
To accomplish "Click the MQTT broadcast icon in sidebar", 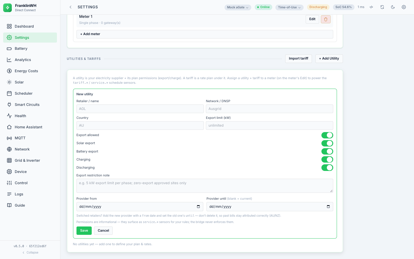I will point(9,138).
